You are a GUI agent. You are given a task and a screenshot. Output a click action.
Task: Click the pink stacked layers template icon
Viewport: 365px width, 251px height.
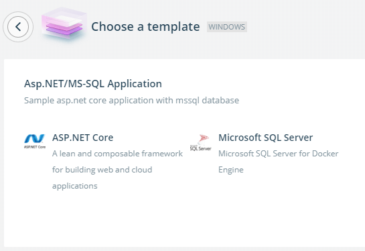point(64,25)
